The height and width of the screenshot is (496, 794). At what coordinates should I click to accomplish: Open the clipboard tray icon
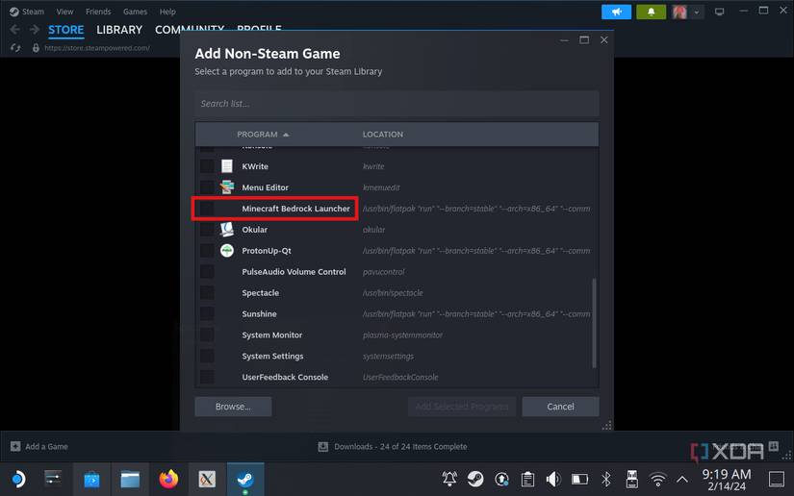pyautogui.click(x=527, y=479)
